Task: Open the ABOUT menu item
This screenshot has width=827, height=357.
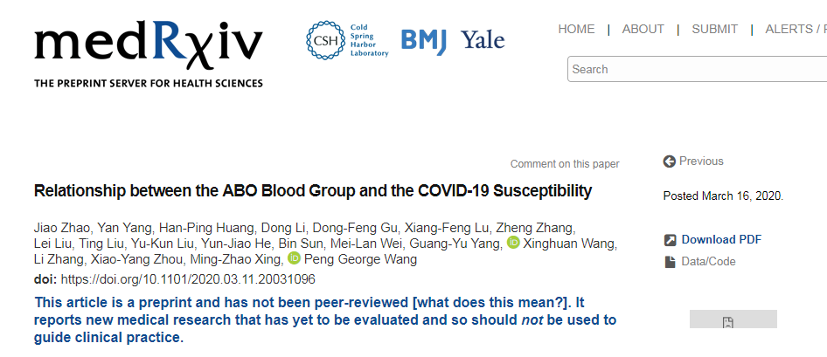Action: tap(643, 29)
